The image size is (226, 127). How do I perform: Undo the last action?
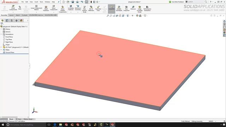coord(82,2)
